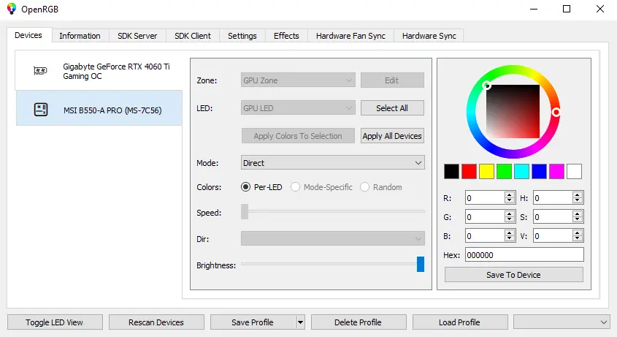Increase the B value with the up arrow

(510, 232)
